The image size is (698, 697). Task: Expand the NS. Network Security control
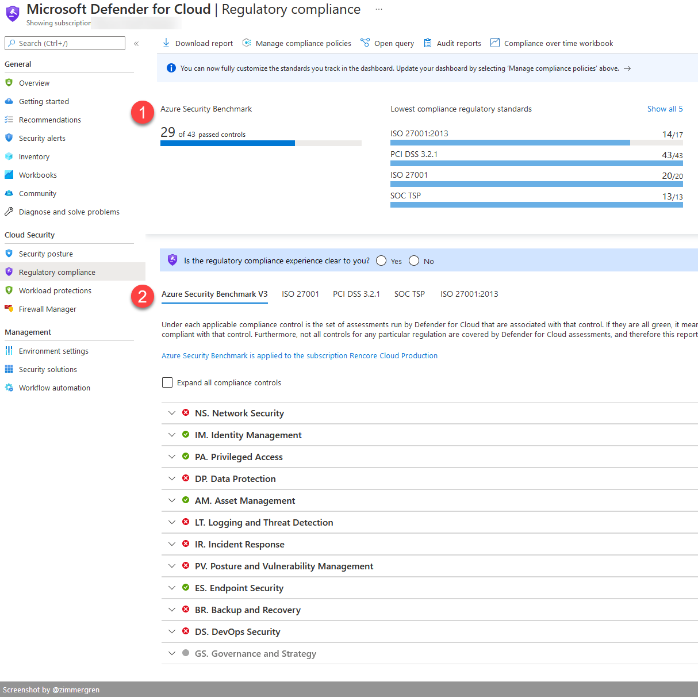(x=172, y=413)
